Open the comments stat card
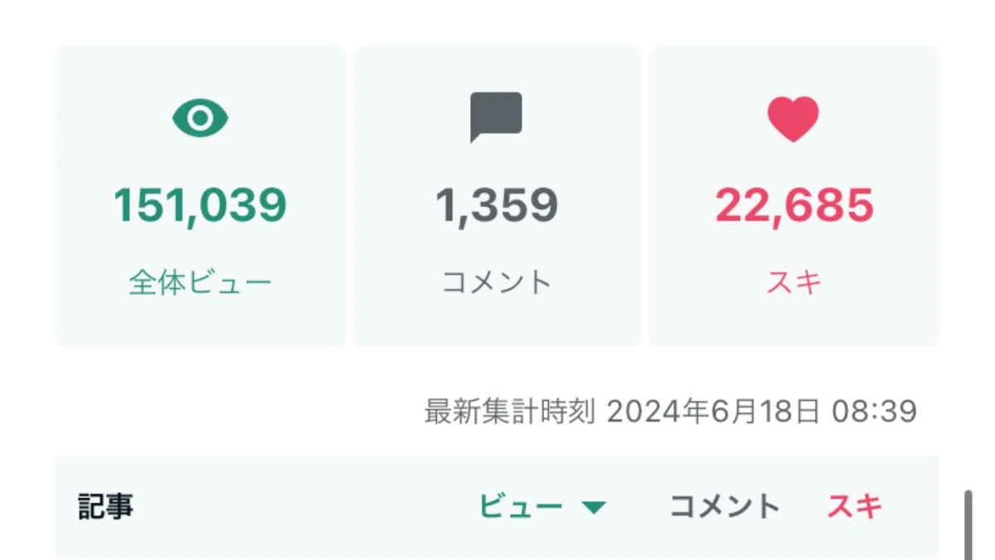 coord(498,196)
